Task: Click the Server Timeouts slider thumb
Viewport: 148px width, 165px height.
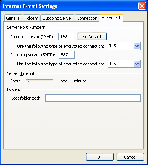Action: pyautogui.click(x=29, y=81)
